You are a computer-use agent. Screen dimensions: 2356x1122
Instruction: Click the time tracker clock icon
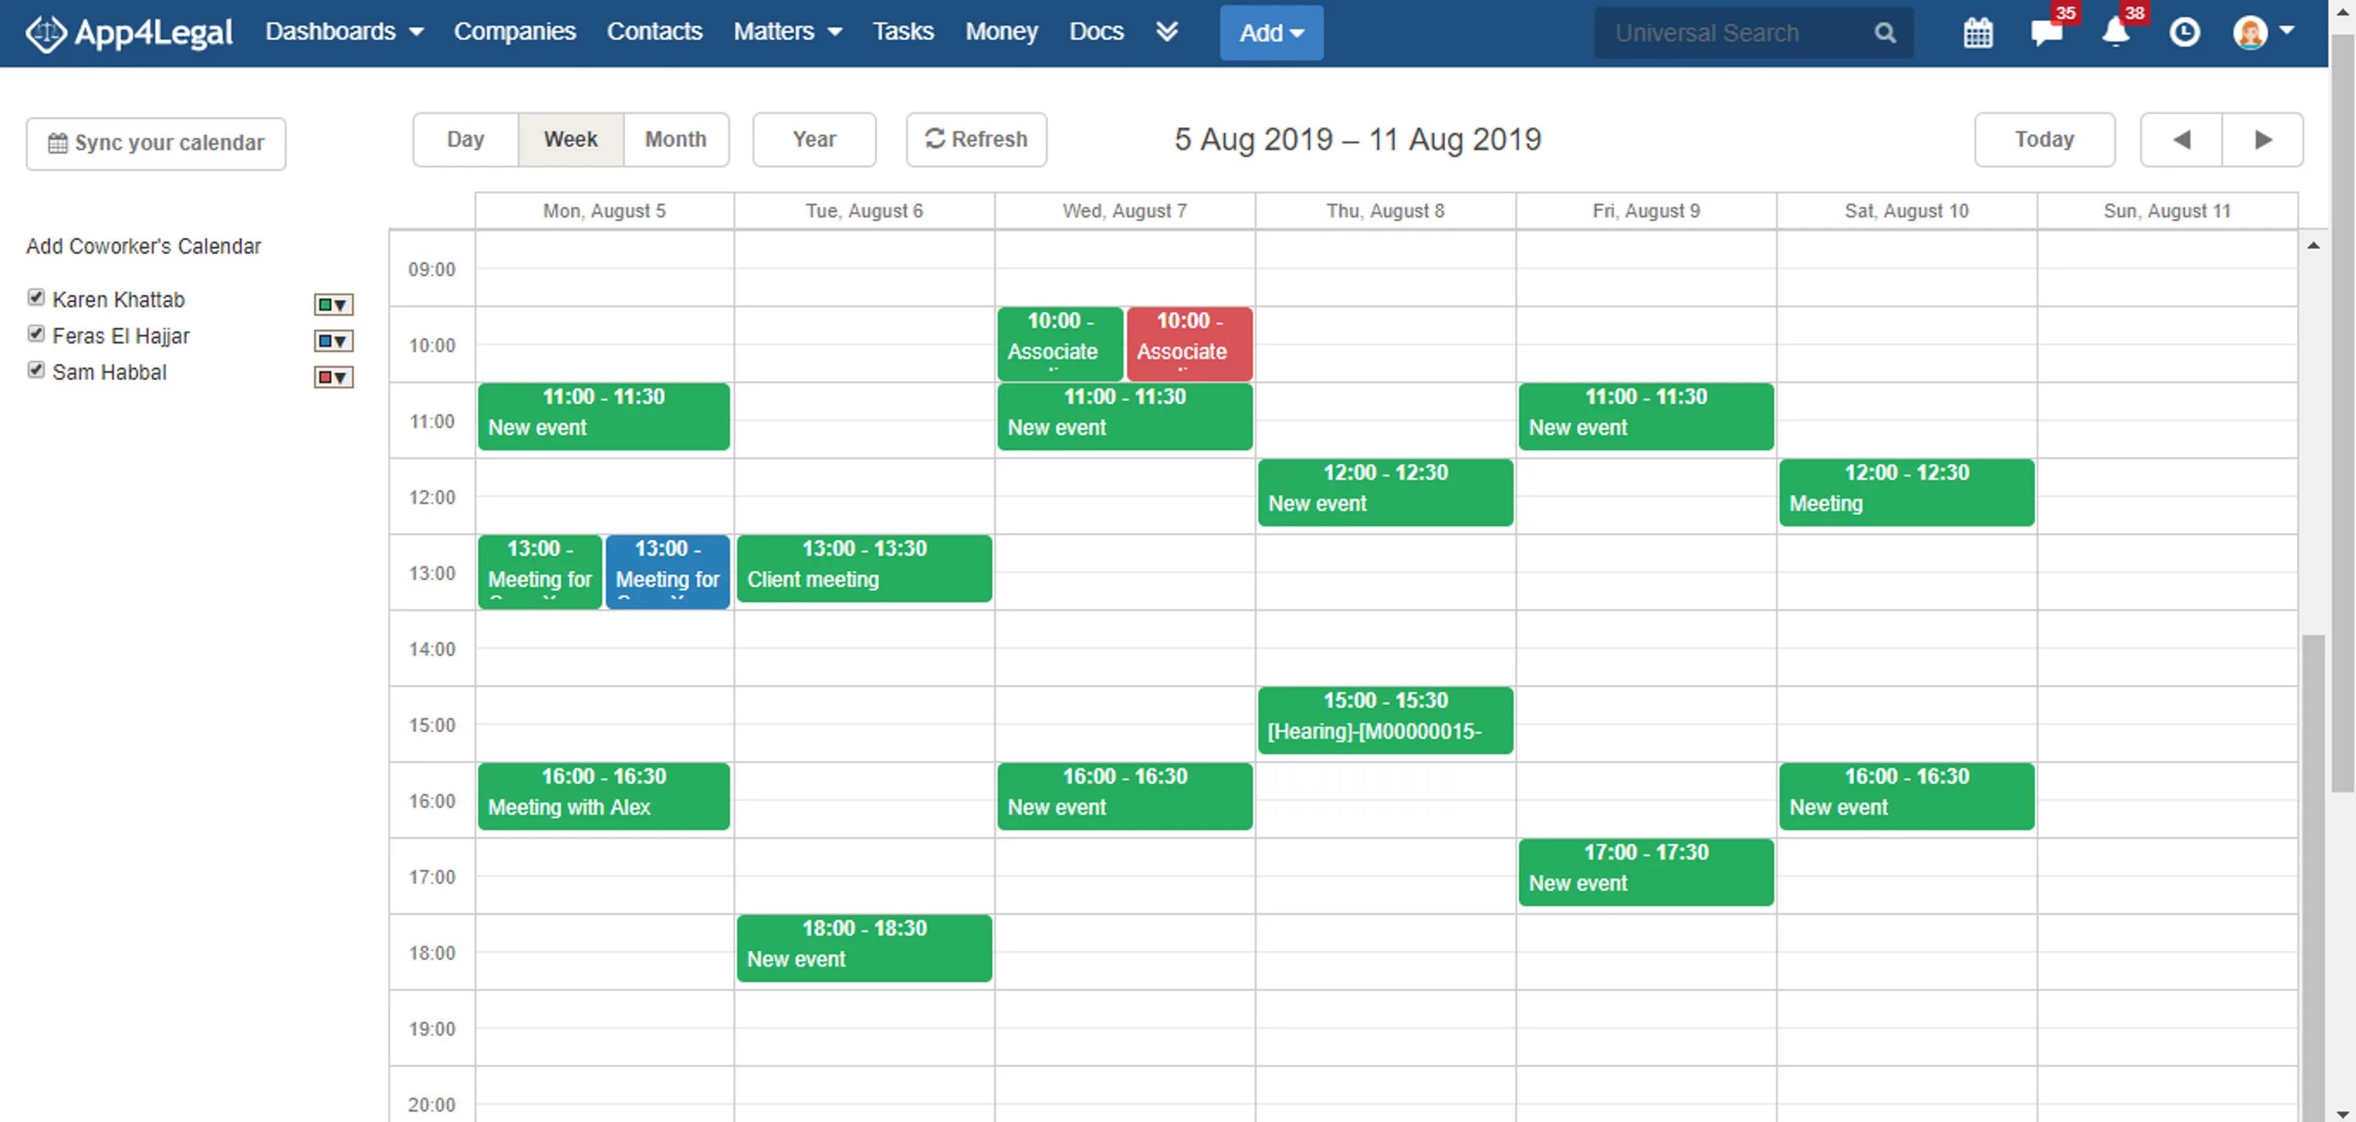click(x=2184, y=33)
